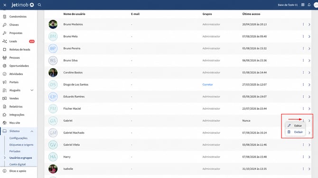Click the Portais megaphone icon
Screen dimensions: 318x178
[4, 82]
